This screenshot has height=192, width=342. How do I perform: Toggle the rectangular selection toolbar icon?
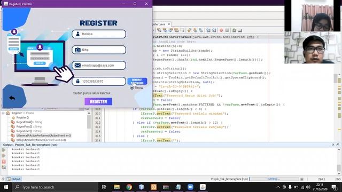182,30
